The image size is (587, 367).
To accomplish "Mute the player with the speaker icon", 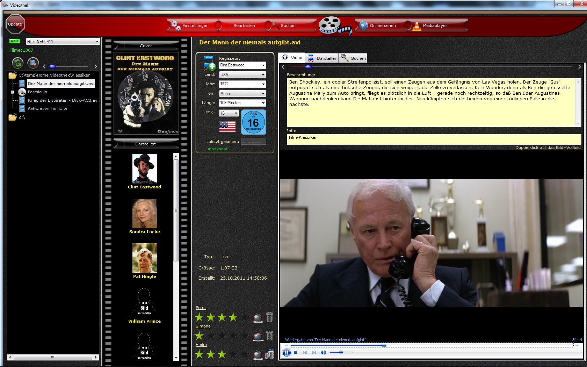I will (x=323, y=353).
